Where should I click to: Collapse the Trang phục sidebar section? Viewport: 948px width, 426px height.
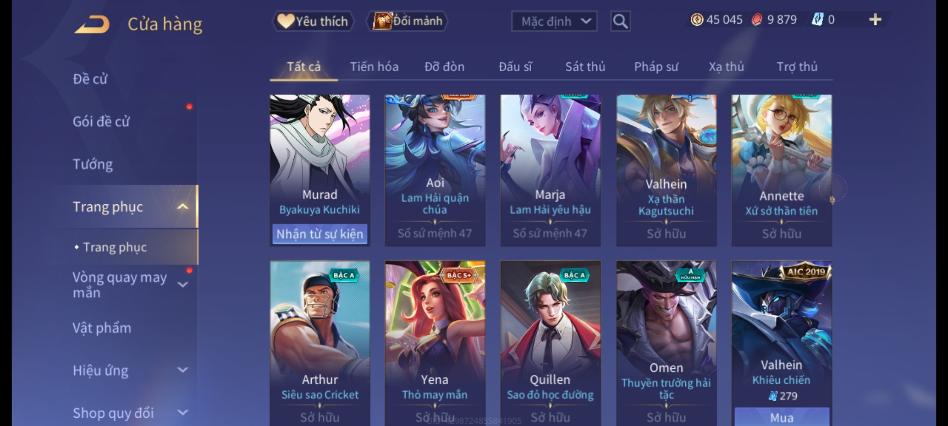(182, 207)
